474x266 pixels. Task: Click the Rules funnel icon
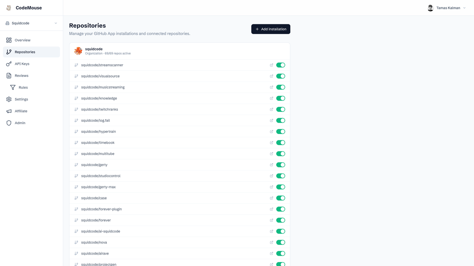pos(13,87)
